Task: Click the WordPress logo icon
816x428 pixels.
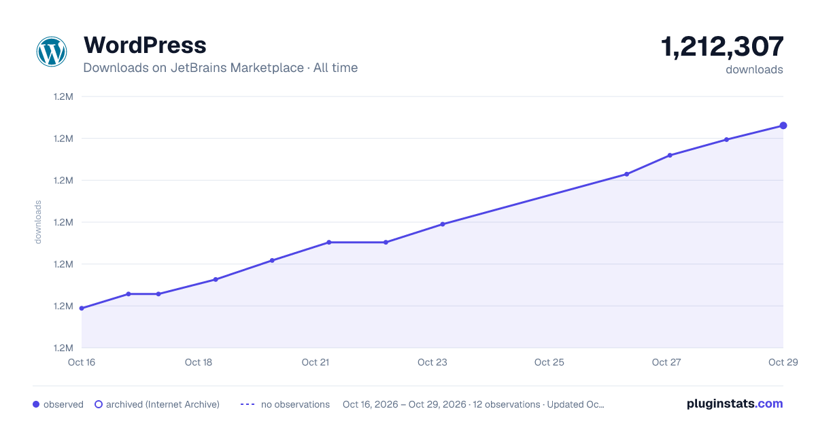Action: 52,52
